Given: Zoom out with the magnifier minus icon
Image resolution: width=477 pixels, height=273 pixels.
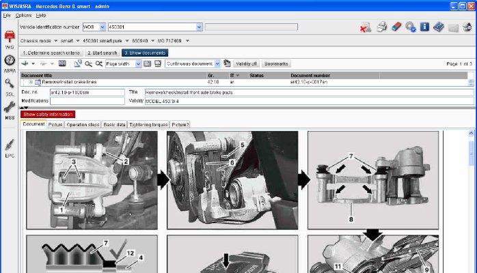Looking at the screenshot, I should coord(88,63).
